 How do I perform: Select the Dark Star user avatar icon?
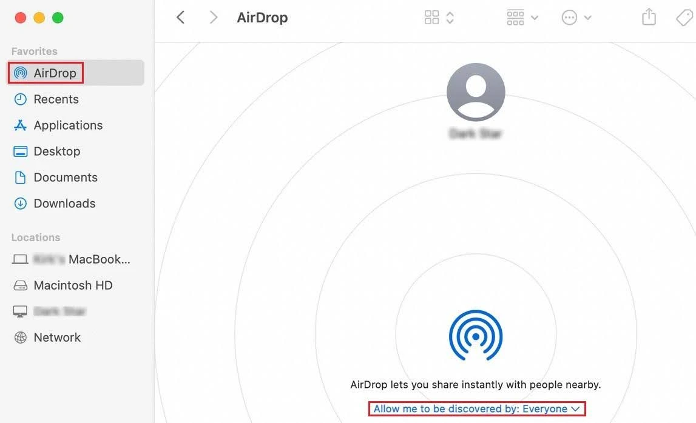point(476,92)
